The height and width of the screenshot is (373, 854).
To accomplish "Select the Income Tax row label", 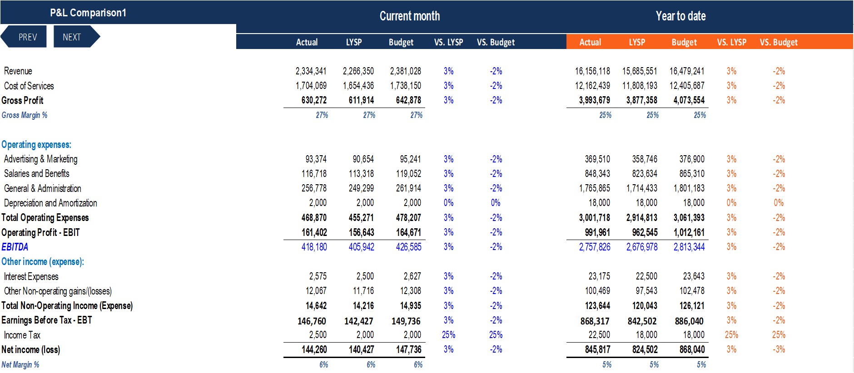I will click(x=22, y=335).
